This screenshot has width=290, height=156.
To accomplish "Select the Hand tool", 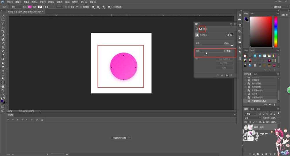I will 3,86.
